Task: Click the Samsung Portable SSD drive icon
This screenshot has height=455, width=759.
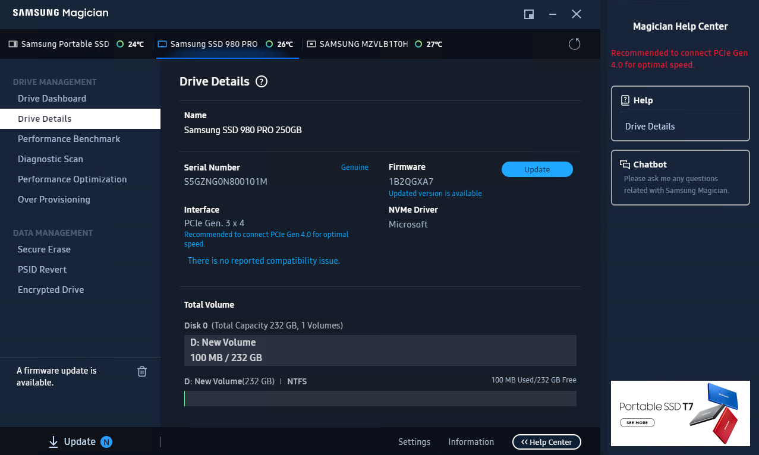Action: [x=13, y=44]
